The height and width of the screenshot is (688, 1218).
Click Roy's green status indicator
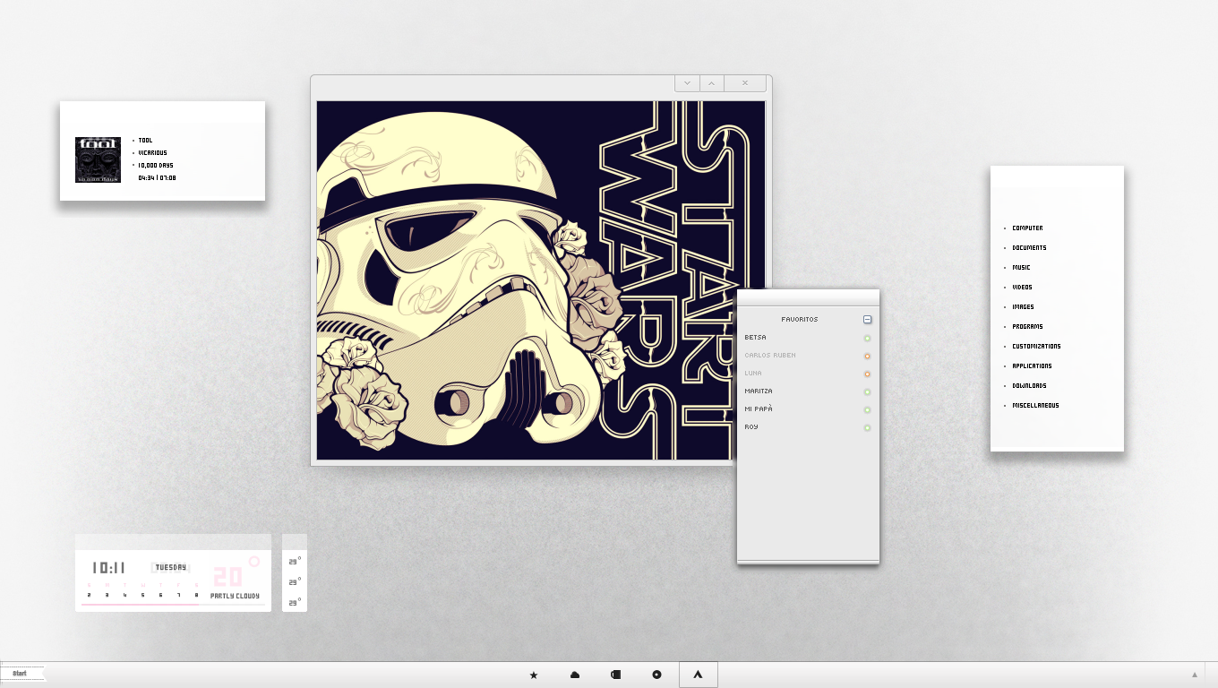867,427
